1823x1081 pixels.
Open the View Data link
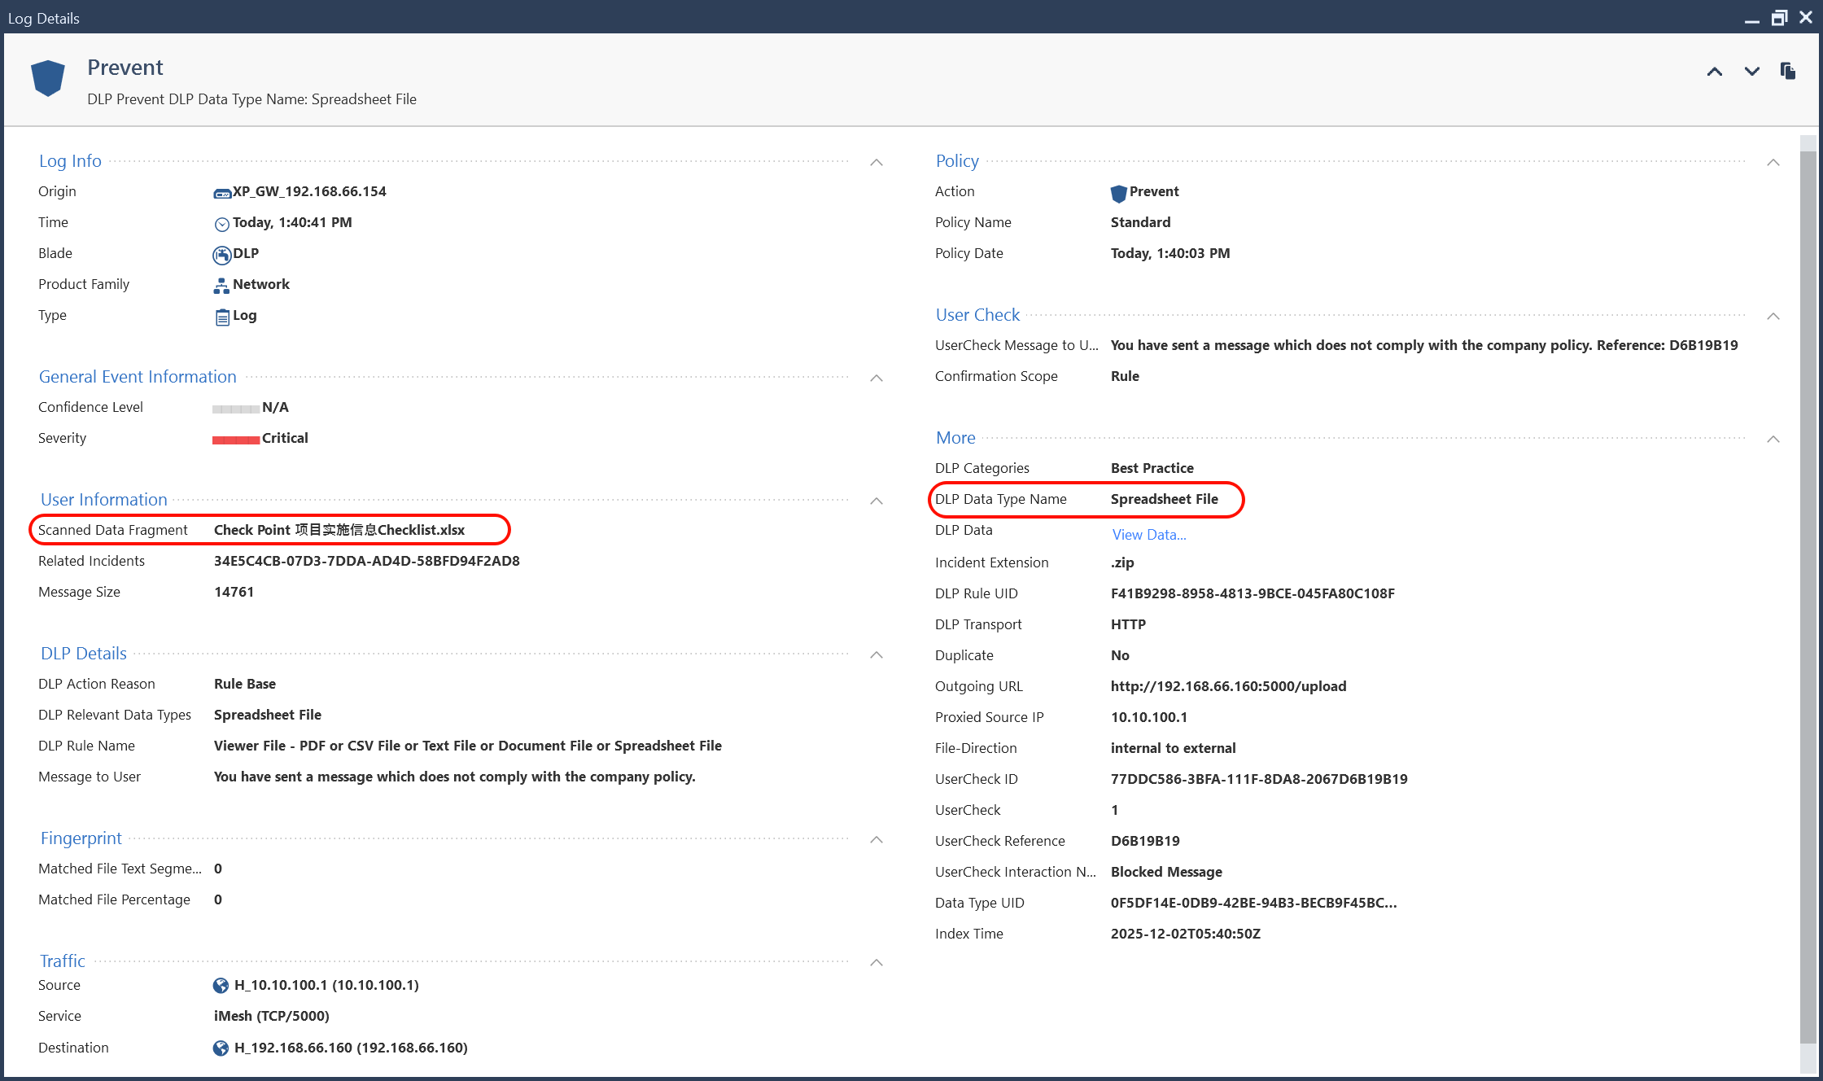pyautogui.click(x=1148, y=534)
